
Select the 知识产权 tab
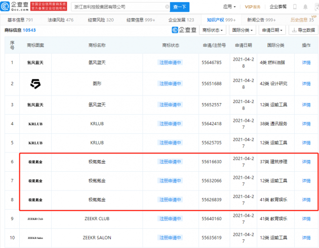coord(221,20)
